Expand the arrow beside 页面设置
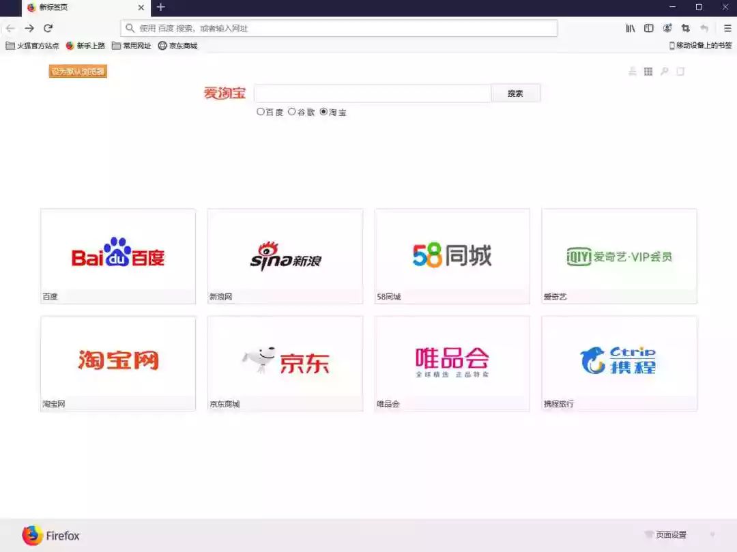The width and height of the screenshot is (737, 552). point(712,535)
